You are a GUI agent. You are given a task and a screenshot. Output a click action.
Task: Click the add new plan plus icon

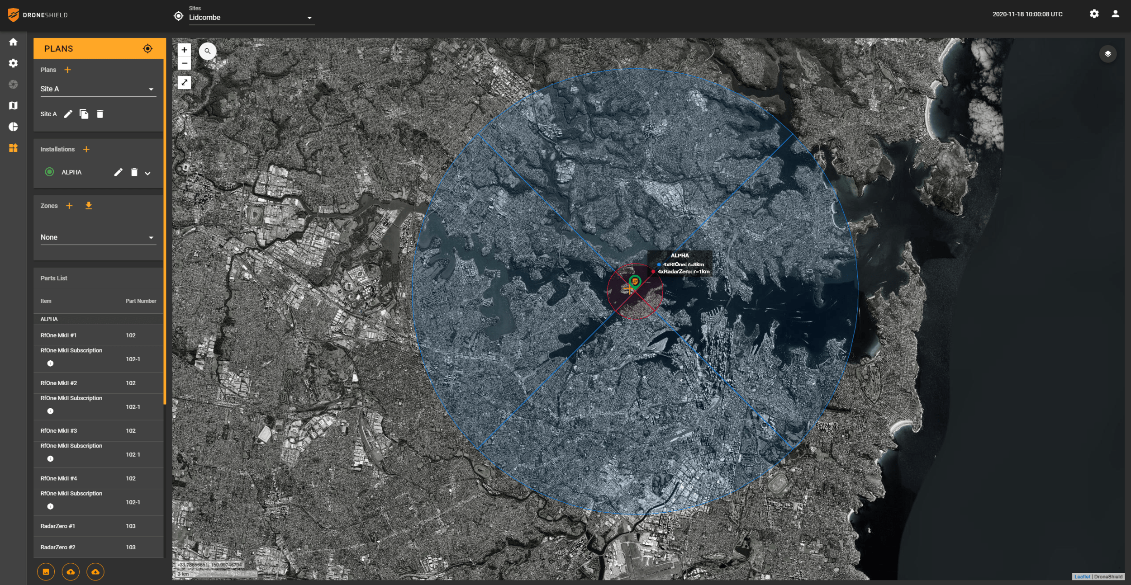pyautogui.click(x=67, y=70)
